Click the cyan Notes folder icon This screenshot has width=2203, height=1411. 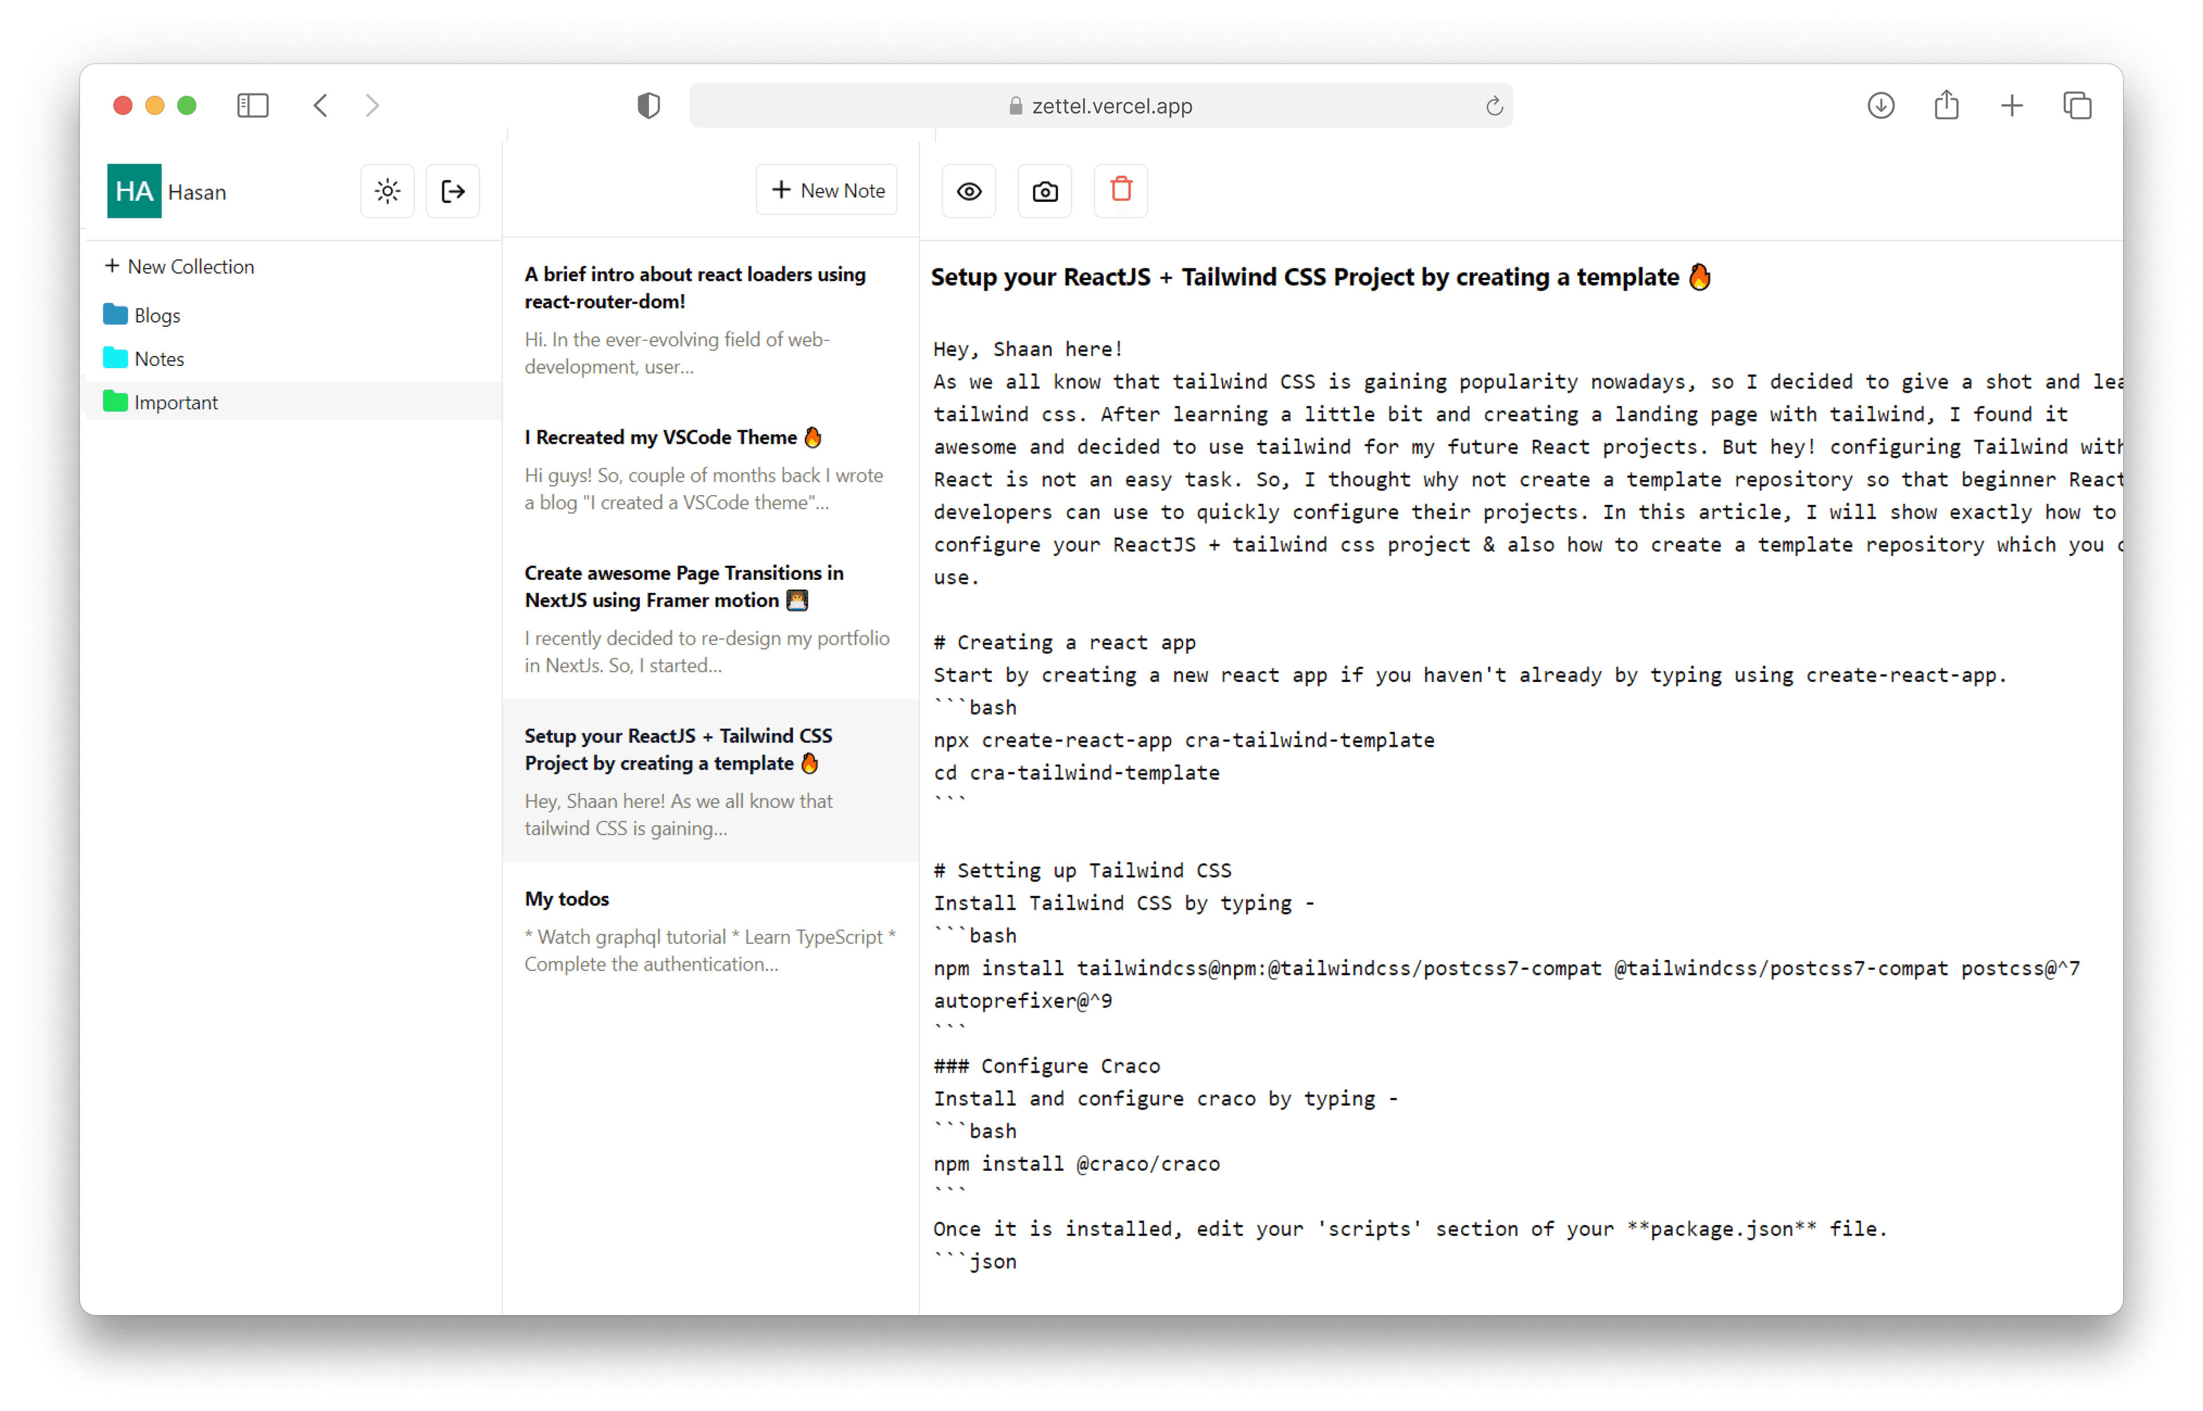point(115,357)
